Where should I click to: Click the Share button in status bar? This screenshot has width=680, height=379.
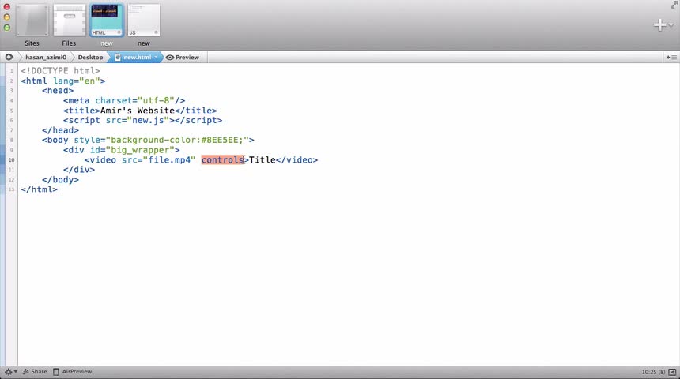click(x=35, y=372)
